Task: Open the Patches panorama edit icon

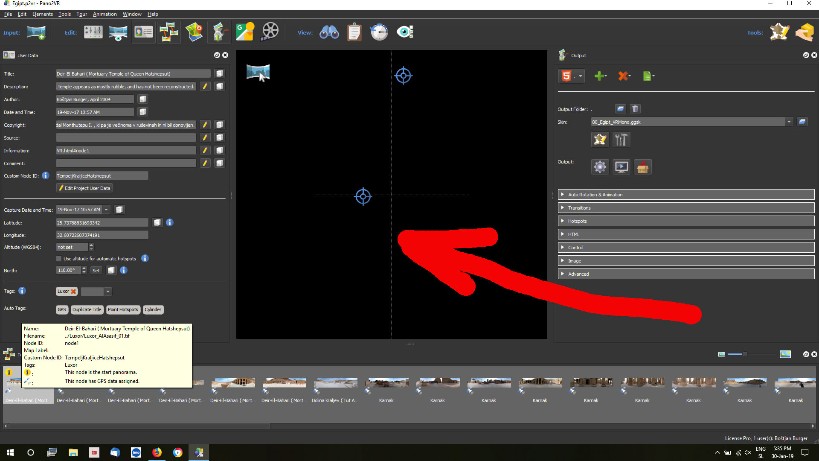Action: point(118,32)
